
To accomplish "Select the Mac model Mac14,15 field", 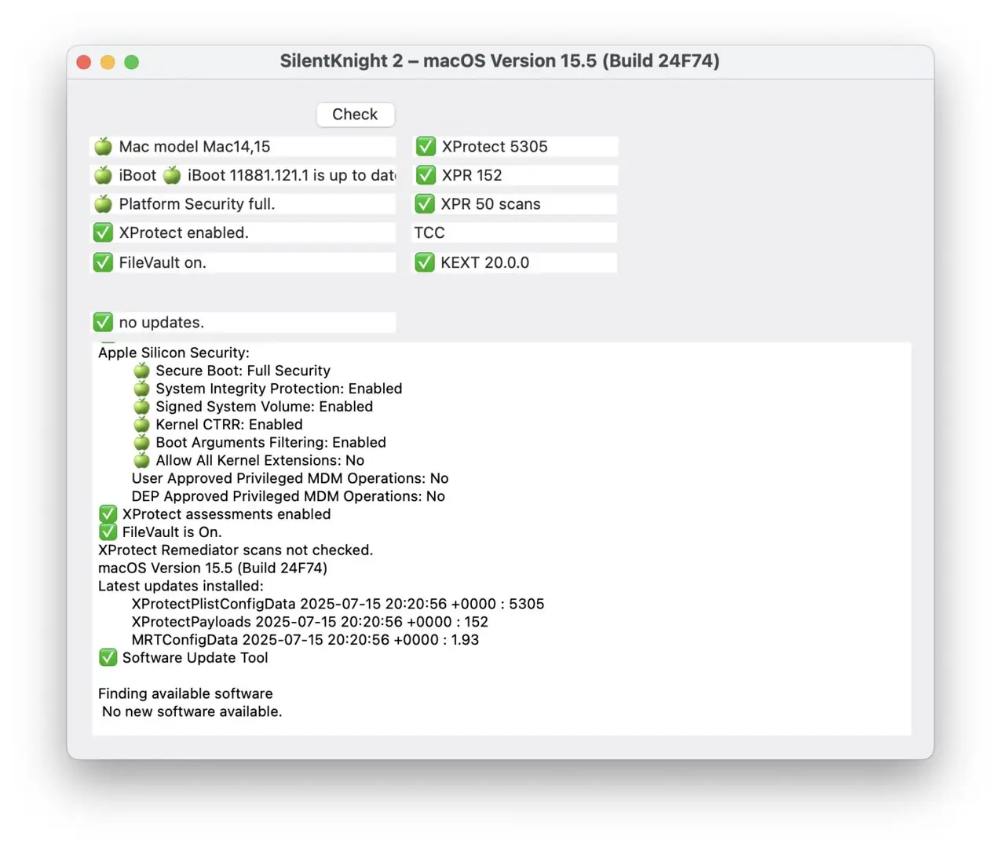I will tap(243, 147).
